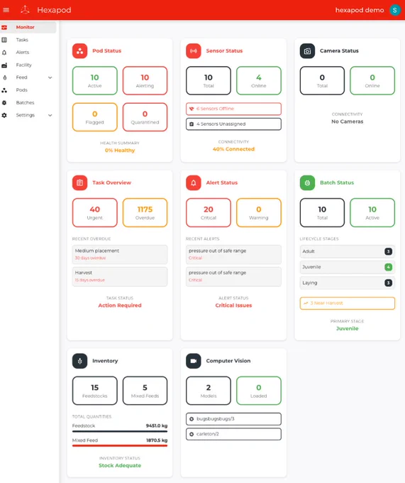Click the Batches bug sidebar icon
This screenshot has width=405, height=483.
(4, 102)
